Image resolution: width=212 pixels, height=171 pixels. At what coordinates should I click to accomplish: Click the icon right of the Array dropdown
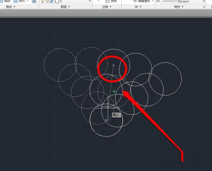(x=34, y=1)
